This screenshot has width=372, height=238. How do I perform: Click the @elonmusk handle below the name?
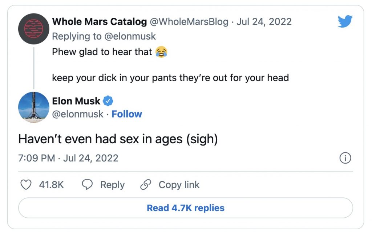[78, 114]
